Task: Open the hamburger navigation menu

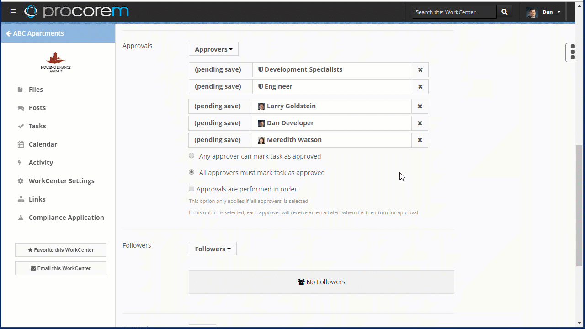Action: 13,11
